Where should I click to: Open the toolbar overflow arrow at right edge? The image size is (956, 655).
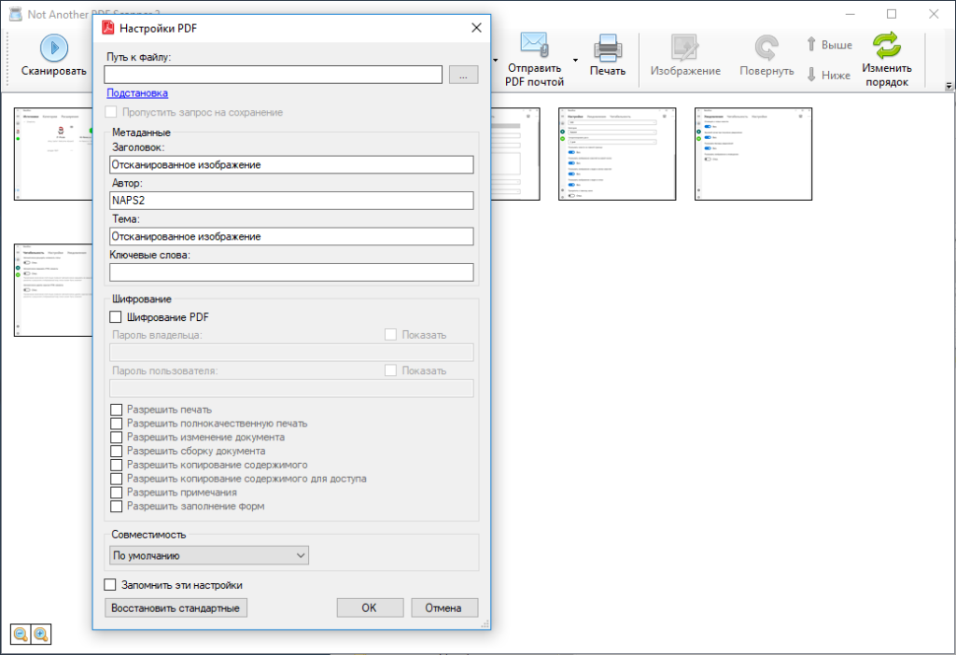(949, 86)
